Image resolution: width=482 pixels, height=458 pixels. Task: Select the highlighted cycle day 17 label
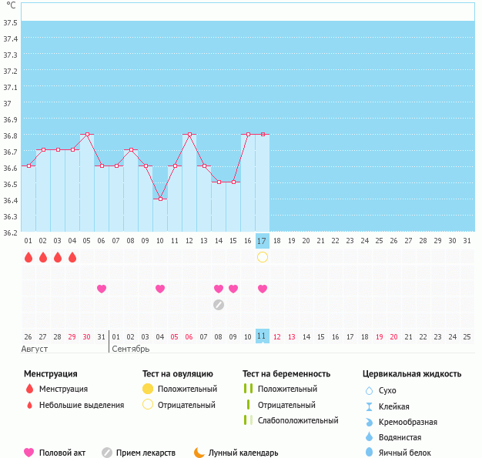(x=262, y=240)
